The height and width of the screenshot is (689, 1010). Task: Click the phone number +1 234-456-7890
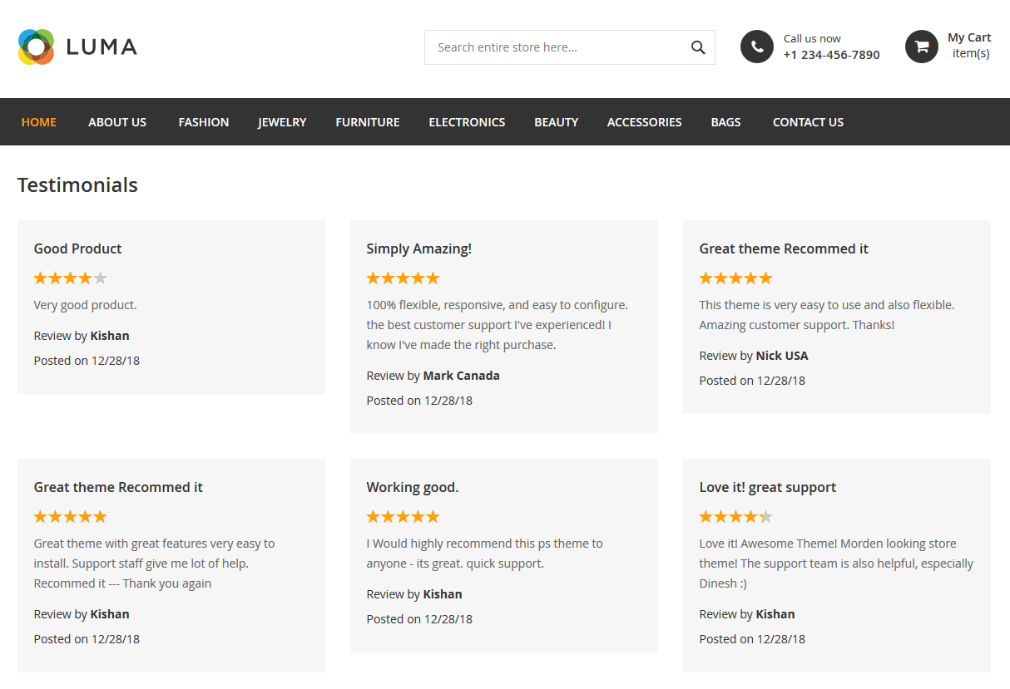[831, 55]
